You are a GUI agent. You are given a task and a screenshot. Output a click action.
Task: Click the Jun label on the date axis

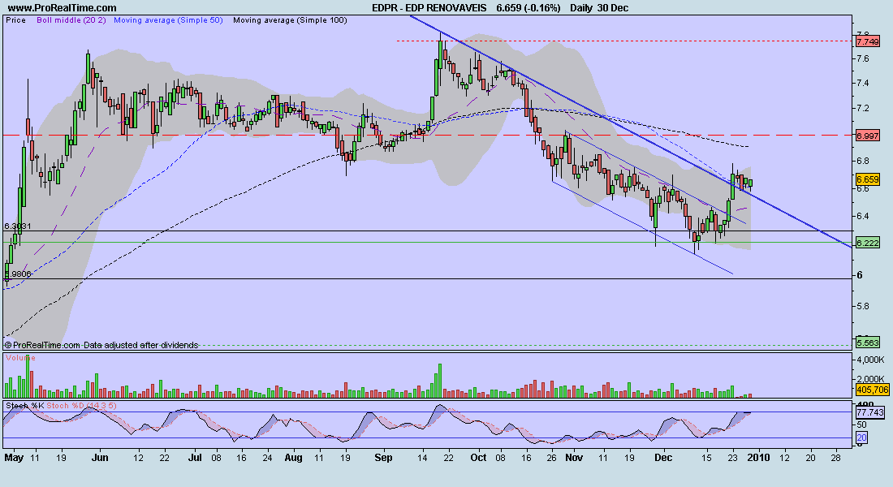point(100,458)
